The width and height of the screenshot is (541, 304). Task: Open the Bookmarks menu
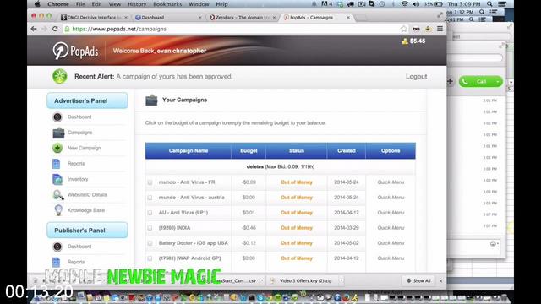point(167,4)
